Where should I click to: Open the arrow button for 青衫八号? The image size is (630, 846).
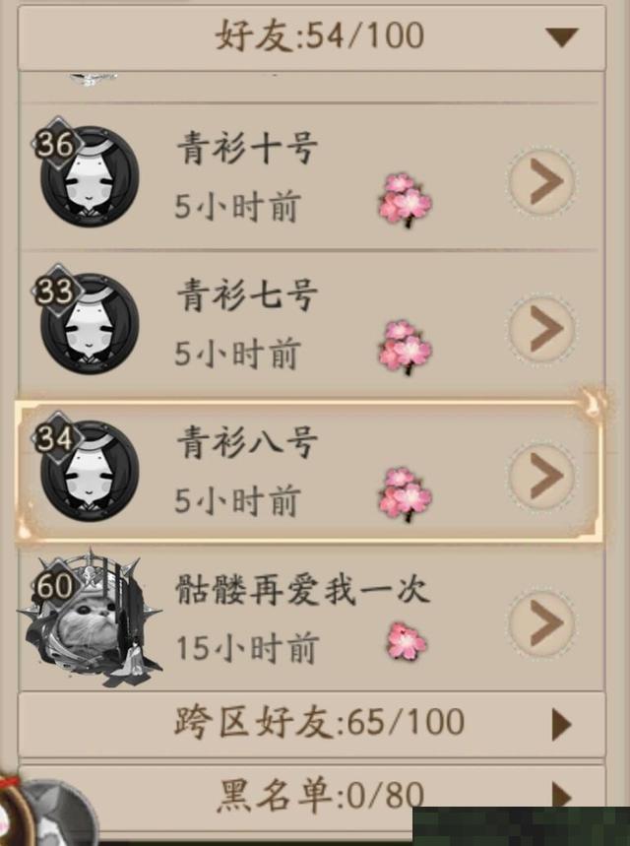pyautogui.click(x=542, y=476)
